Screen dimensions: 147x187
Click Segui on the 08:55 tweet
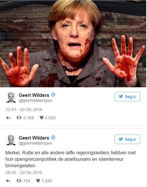127,139
